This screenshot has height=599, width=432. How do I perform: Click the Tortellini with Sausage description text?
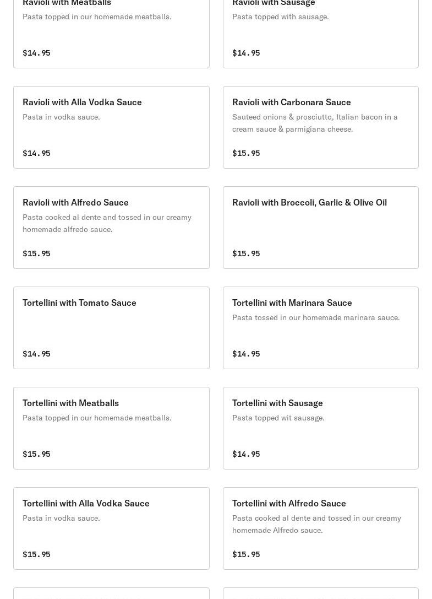coord(278,418)
